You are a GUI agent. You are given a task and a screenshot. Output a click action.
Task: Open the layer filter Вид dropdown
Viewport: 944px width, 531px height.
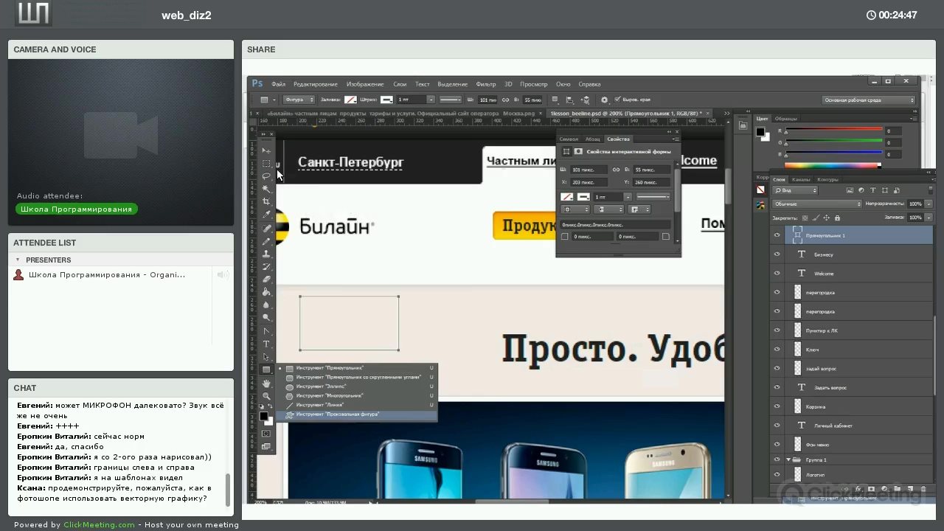[x=795, y=190]
